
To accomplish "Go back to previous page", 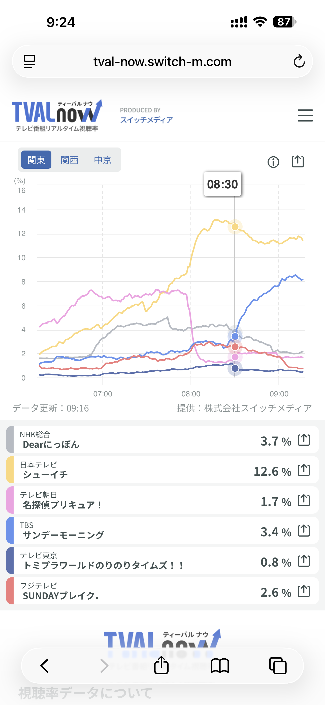I will coord(45,666).
